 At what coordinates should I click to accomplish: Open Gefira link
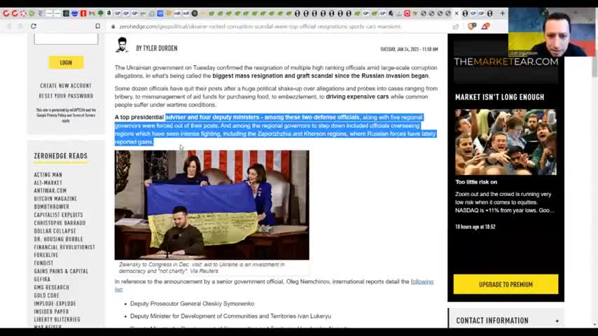pos(42,279)
